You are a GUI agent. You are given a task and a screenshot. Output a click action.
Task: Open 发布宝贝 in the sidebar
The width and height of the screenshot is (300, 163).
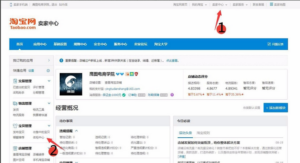[19, 132]
